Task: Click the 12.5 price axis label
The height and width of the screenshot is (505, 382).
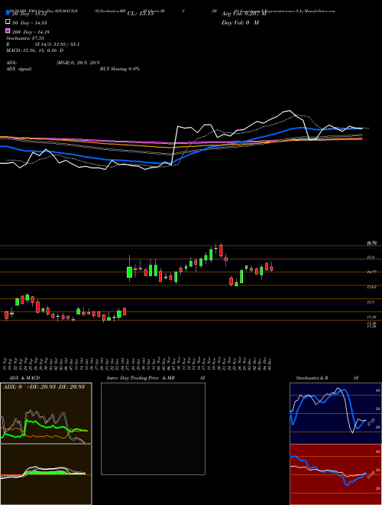Action: tap(371, 302)
